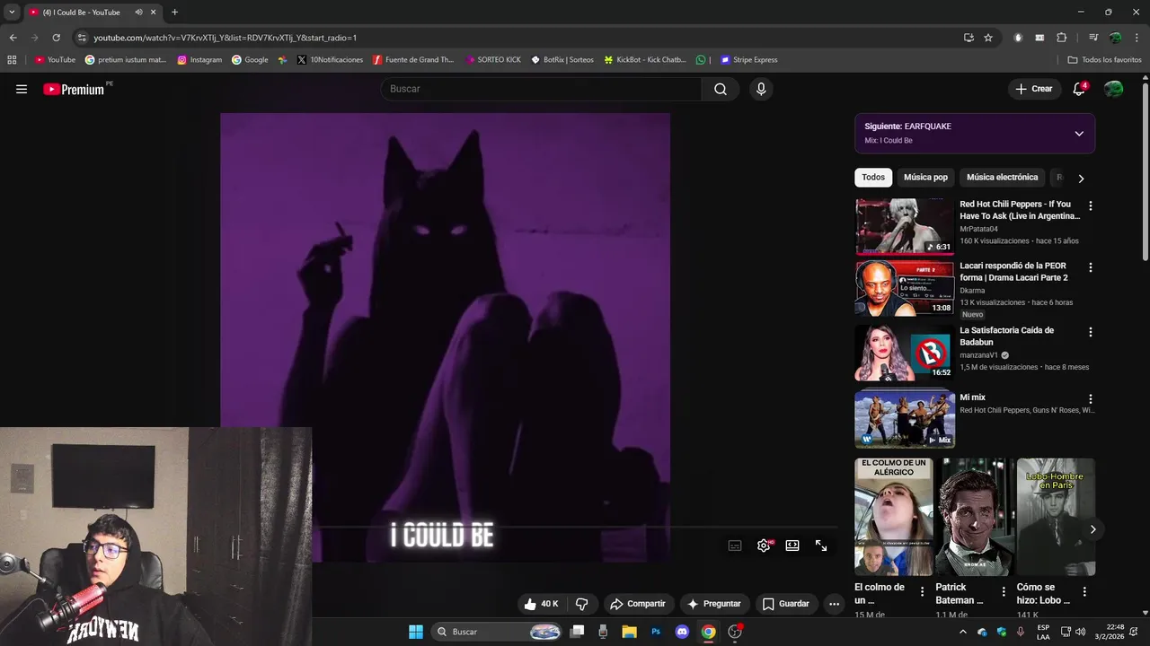This screenshot has height=646, width=1150.
Task: Open La Satisfactoria Caída de Badabun thumbnail
Action: pos(904,353)
